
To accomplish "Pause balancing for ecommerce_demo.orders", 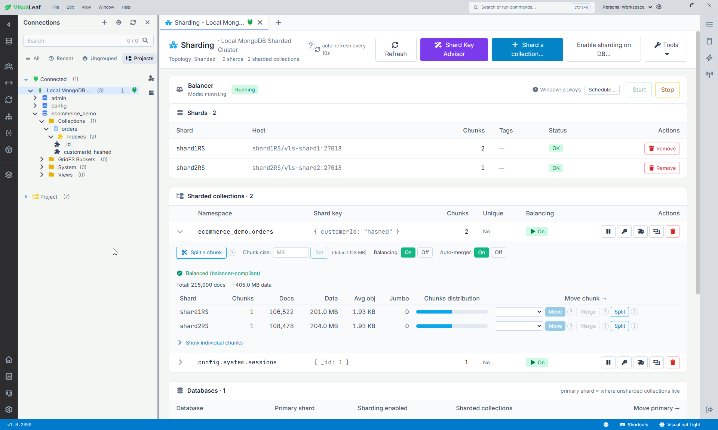I will click(608, 231).
